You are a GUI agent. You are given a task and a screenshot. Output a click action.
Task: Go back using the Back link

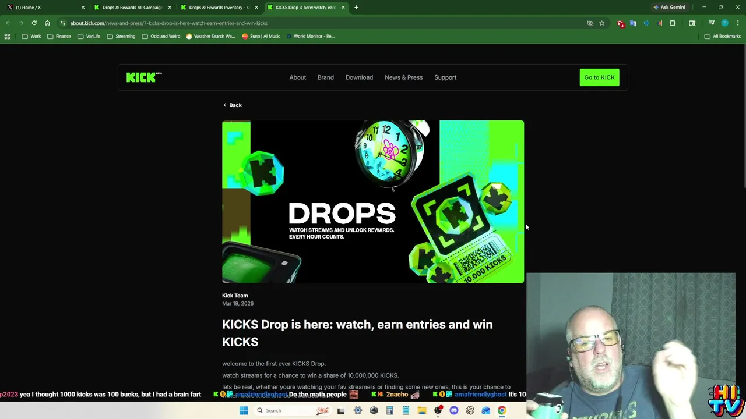coord(232,105)
